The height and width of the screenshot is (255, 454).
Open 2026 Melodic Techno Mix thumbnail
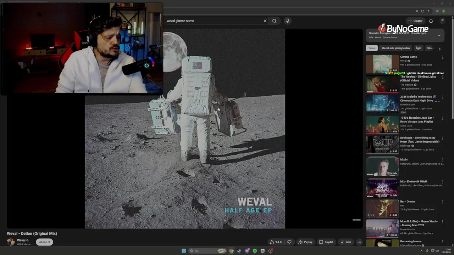click(382, 103)
